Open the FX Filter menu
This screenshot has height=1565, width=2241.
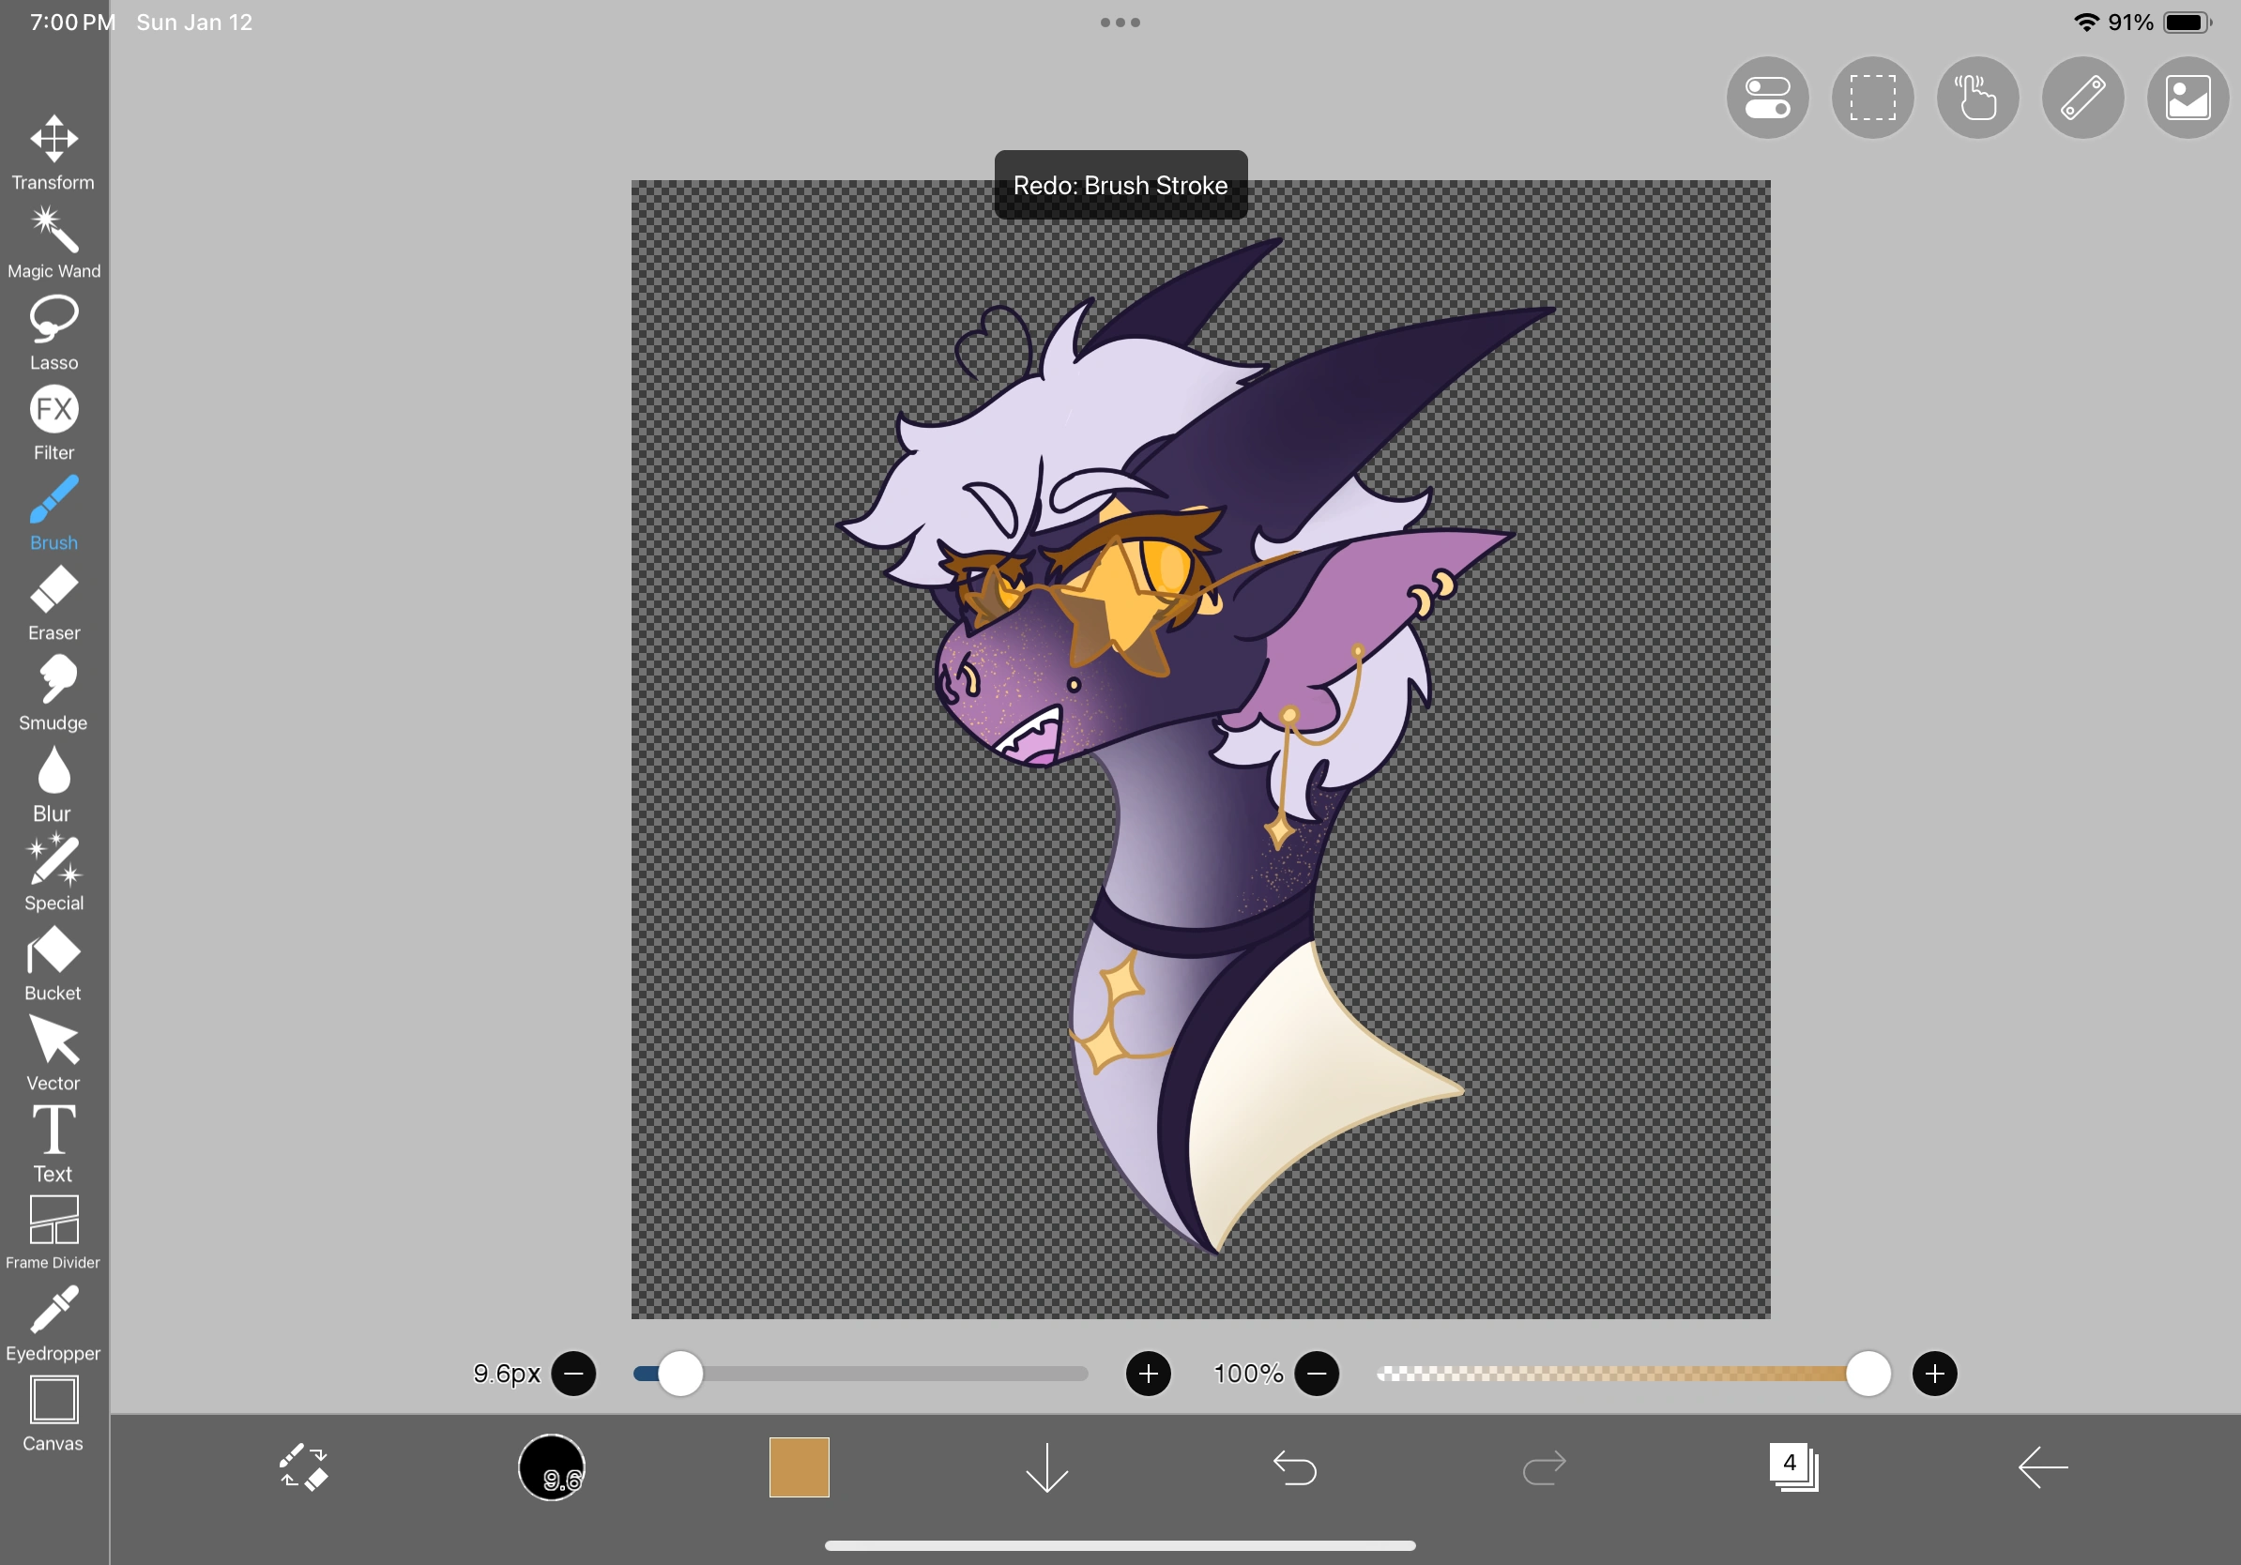(x=53, y=410)
